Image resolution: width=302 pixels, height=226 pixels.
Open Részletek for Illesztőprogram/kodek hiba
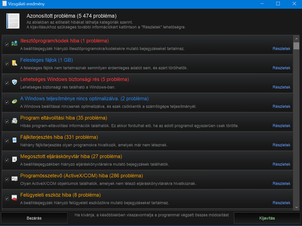[x=281, y=48]
